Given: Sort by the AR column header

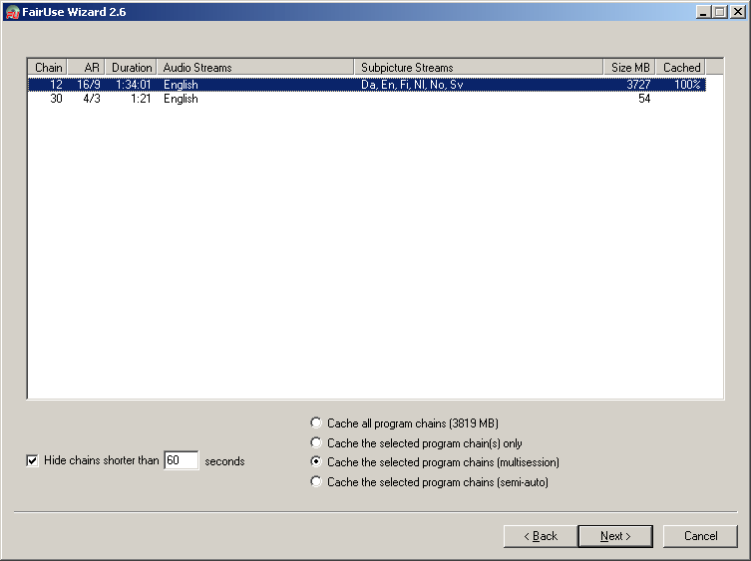Looking at the screenshot, I should point(86,68).
